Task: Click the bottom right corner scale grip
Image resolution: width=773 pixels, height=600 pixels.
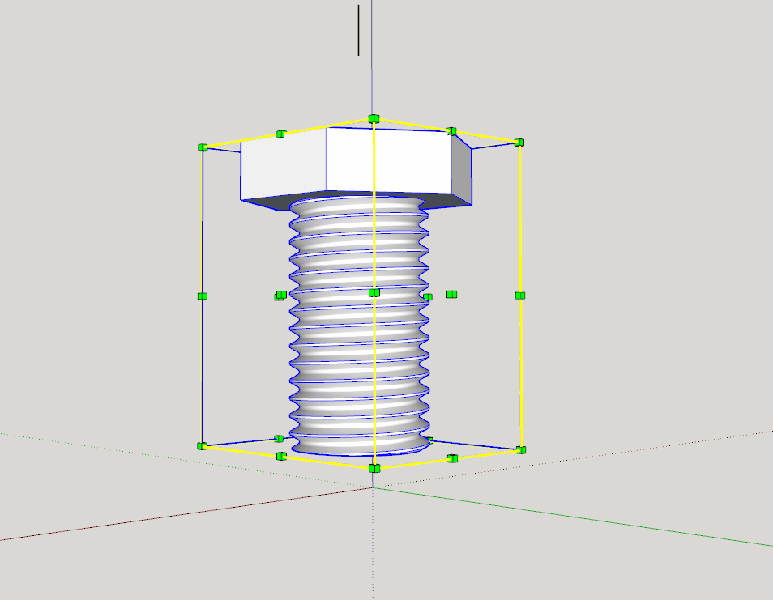Action: pos(520,449)
